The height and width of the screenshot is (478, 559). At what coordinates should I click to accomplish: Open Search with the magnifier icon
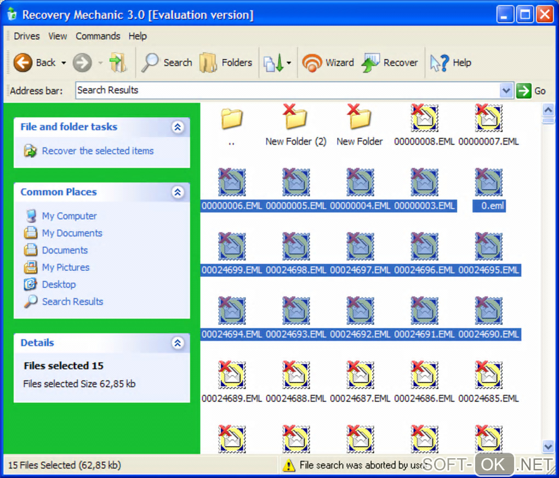click(x=150, y=63)
